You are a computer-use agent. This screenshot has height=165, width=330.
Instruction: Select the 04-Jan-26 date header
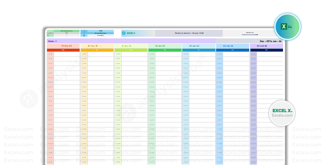(x=266, y=46)
